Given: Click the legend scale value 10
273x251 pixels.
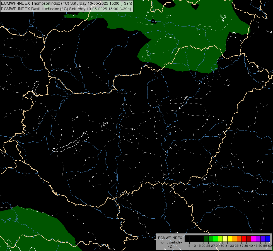Looking at the screenshot, I should pyautogui.click(x=194, y=246).
